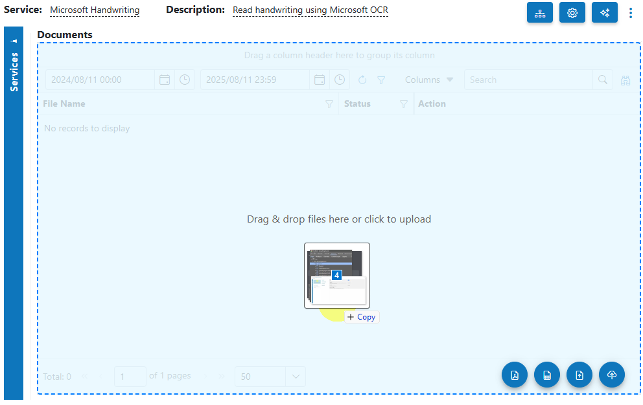Go to the last page of results
Screen dimensions: 643x405
[x=222, y=376]
